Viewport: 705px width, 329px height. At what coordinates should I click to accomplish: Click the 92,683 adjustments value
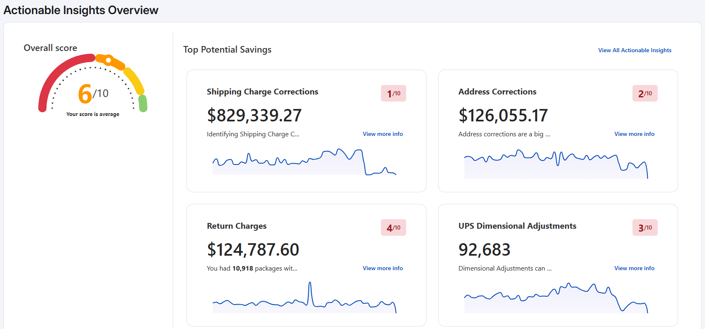point(484,249)
